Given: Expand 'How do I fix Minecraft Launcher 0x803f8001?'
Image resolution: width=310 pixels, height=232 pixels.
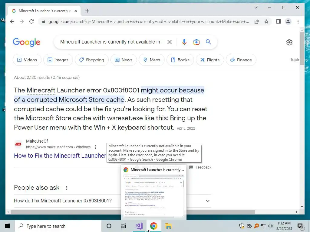Looking at the screenshot, I should click(112, 201).
